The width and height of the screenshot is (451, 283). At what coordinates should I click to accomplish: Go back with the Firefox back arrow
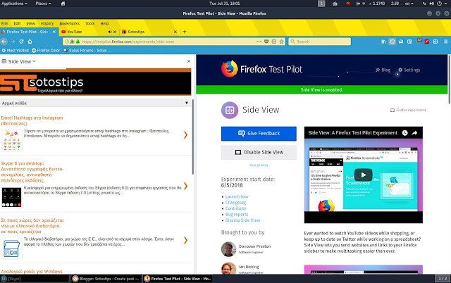coord(4,42)
